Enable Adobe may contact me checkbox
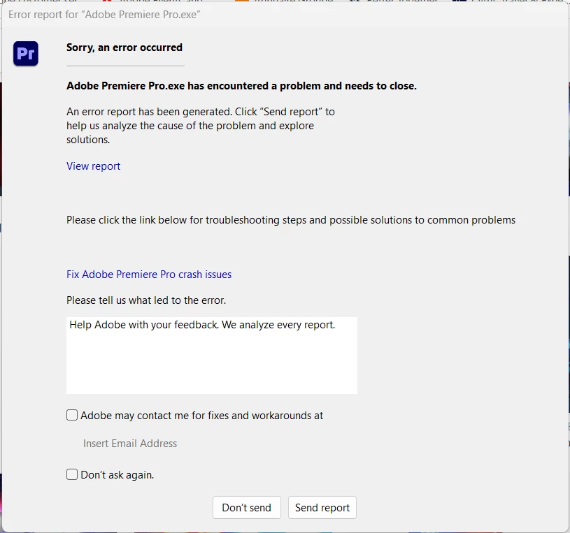 click(72, 415)
